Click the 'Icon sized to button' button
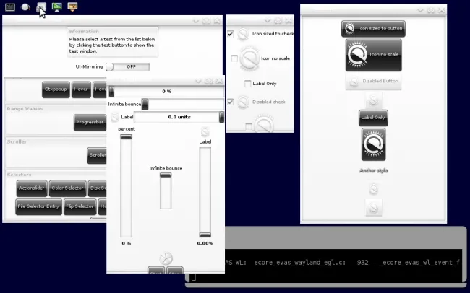This screenshot has width=470, height=293. (x=374, y=28)
